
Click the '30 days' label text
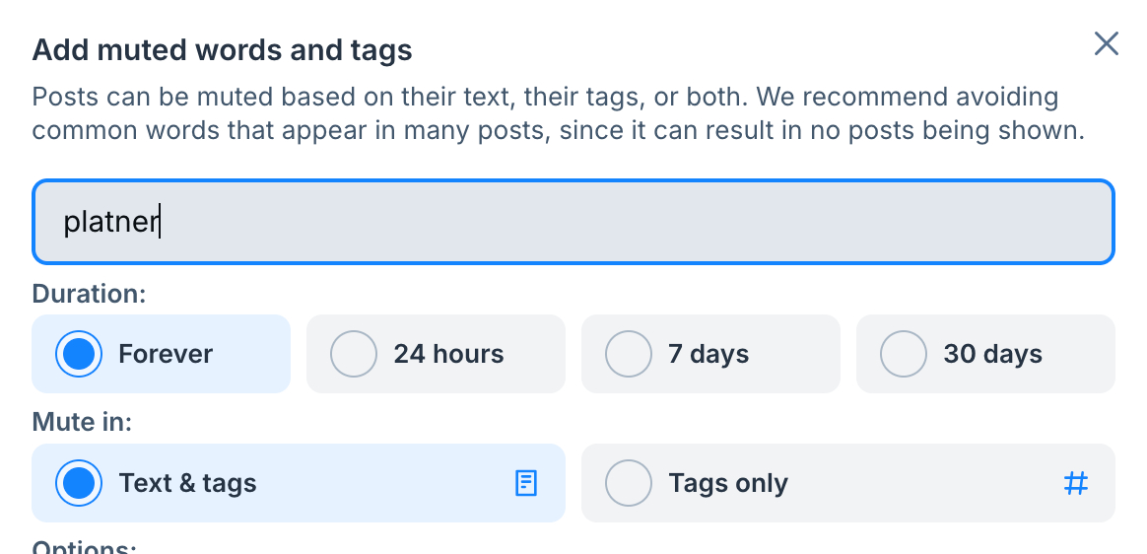pos(992,354)
